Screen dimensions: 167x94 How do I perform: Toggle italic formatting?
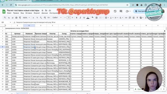pos(80,18)
